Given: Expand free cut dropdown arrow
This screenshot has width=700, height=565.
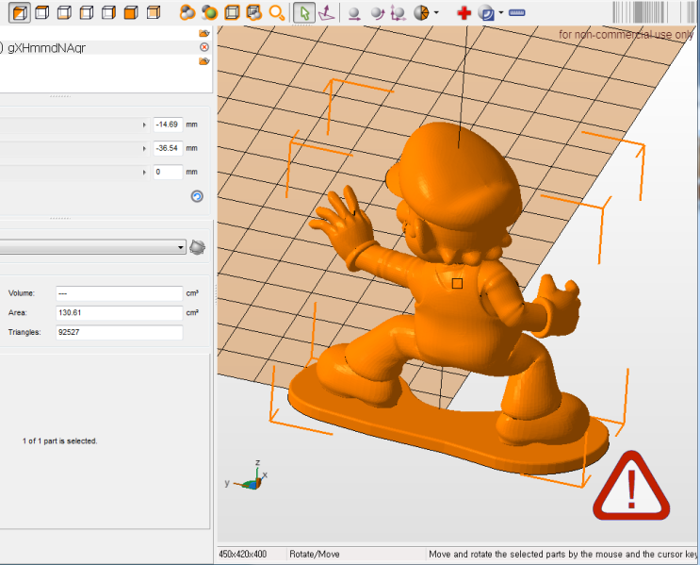Looking at the screenshot, I should pyautogui.click(x=436, y=13).
